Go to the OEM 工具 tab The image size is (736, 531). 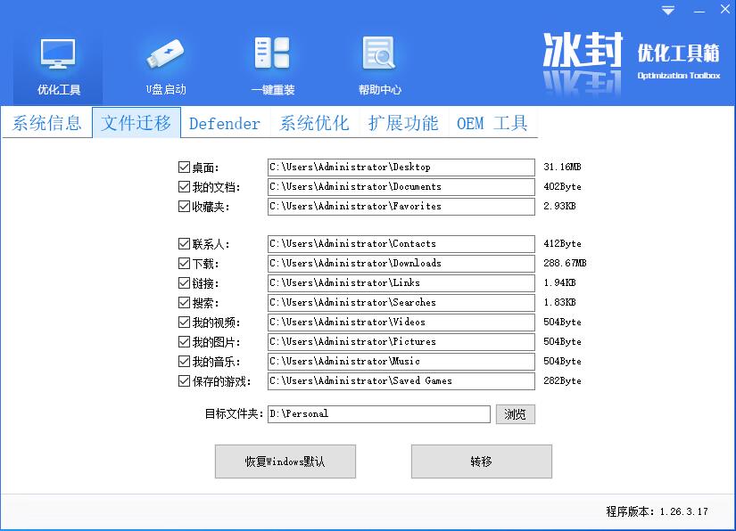[x=492, y=123]
